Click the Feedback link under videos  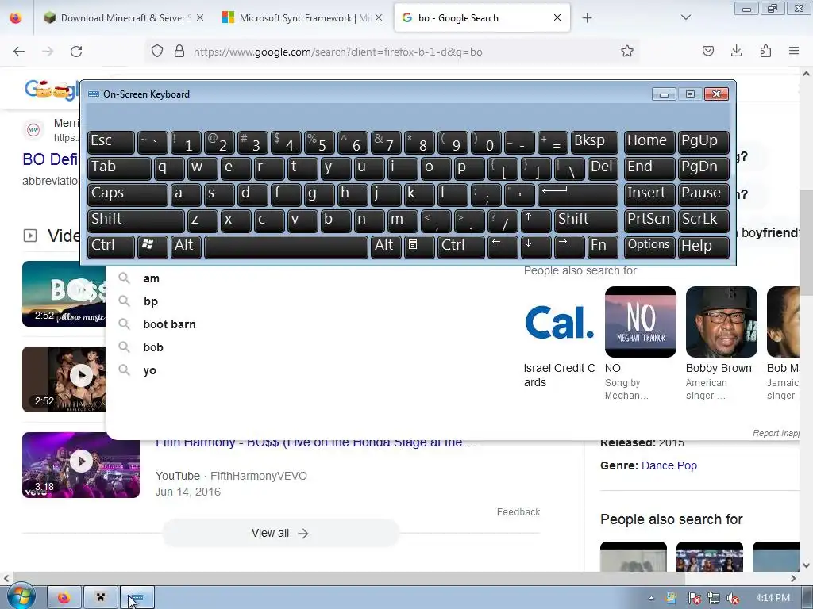[x=518, y=512]
